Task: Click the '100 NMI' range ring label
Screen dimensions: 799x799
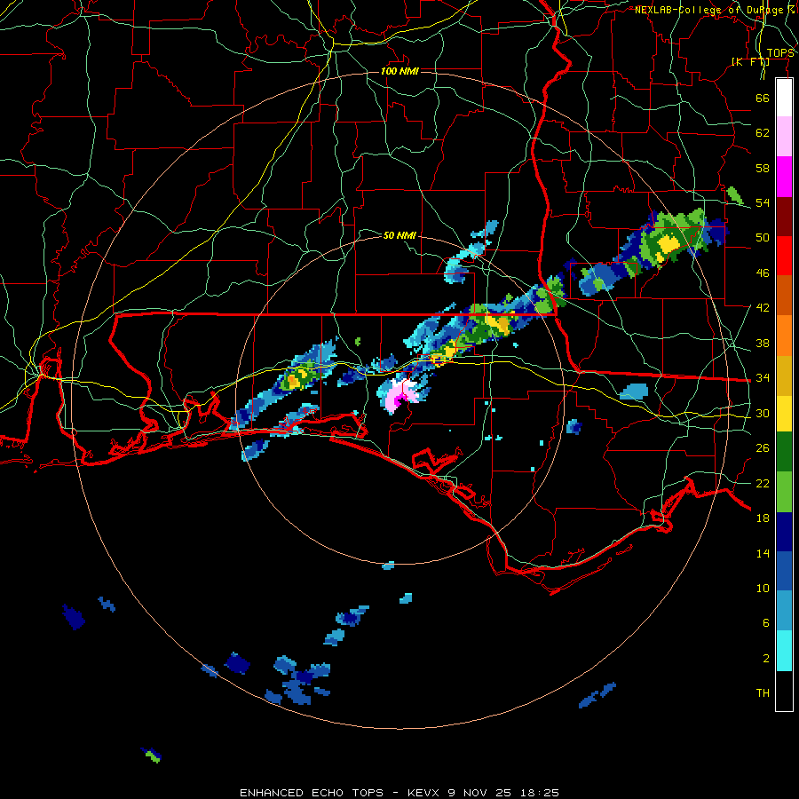Action: tap(399, 71)
